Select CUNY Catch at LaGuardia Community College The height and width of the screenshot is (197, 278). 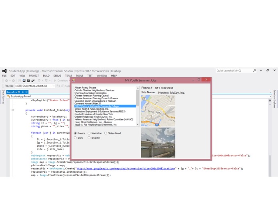(x=105, y=106)
